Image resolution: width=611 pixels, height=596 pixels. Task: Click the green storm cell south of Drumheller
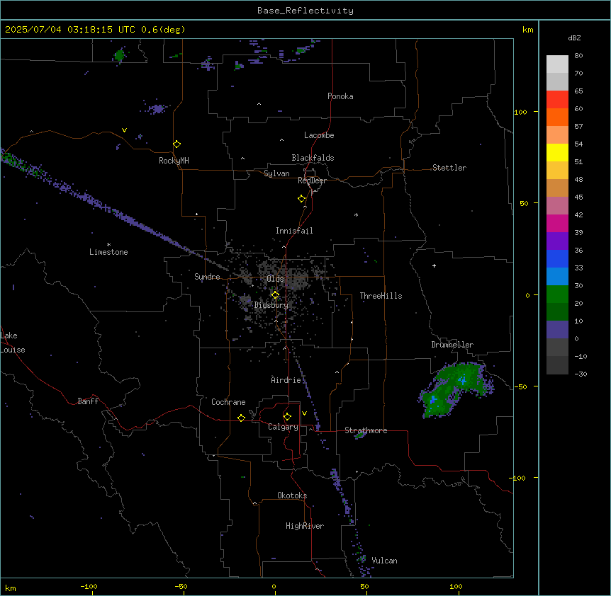(x=456, y=389)
